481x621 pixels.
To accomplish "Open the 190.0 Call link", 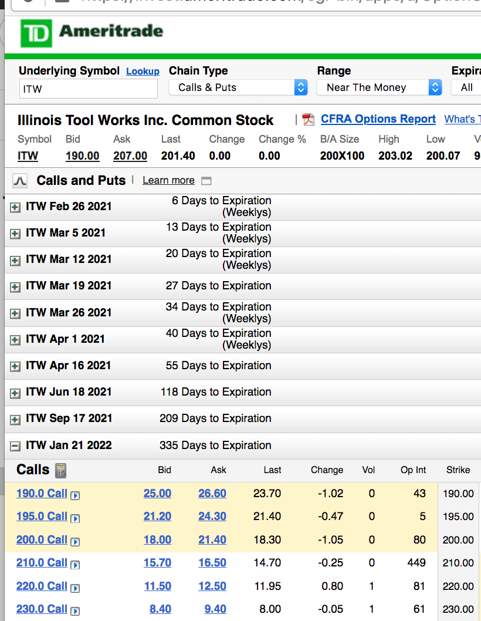I will [42, 494].
